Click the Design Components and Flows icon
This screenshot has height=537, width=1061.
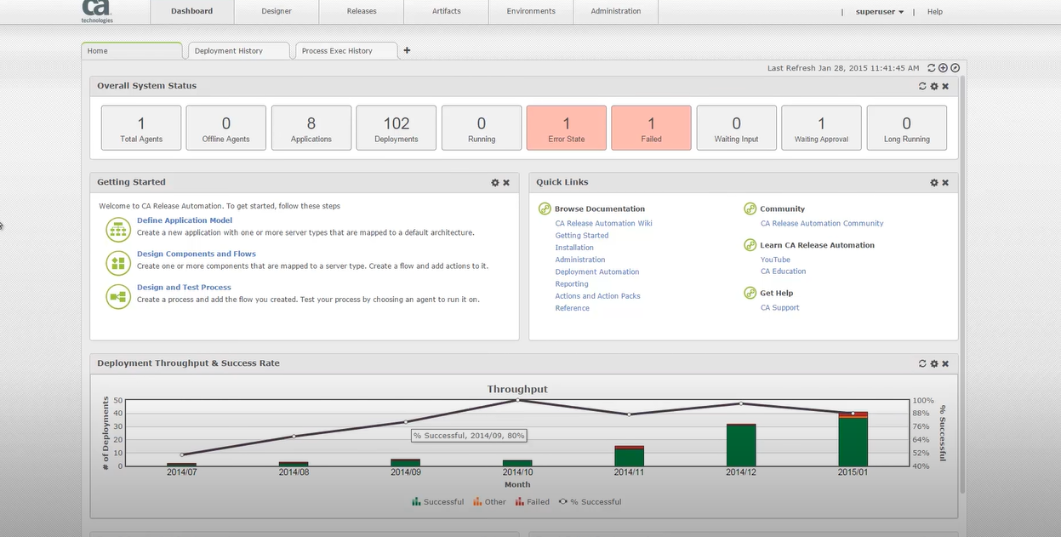[117, 260]
